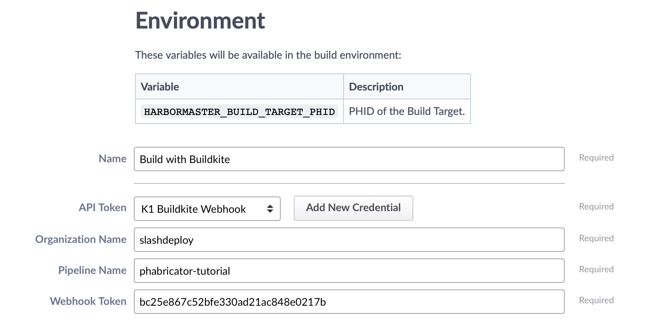Screen dimensions: 661x322
Task: Click the Name input containing Build with Buildkite
Action: tap(349, 159)
